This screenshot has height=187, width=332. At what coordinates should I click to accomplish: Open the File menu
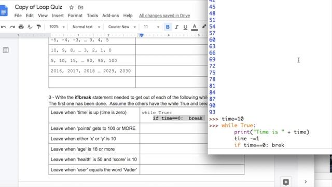[18, 16]
